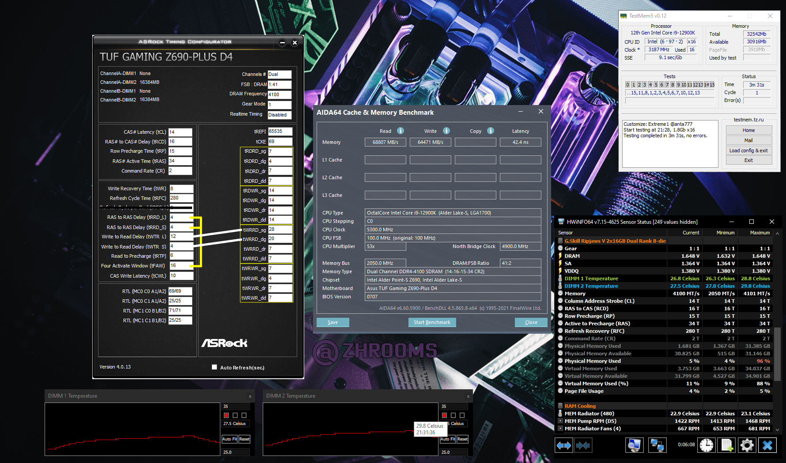Click the MEM Radiator (480) thermometer icon
This screenshot has height=463, width=786.
(560, 414)
